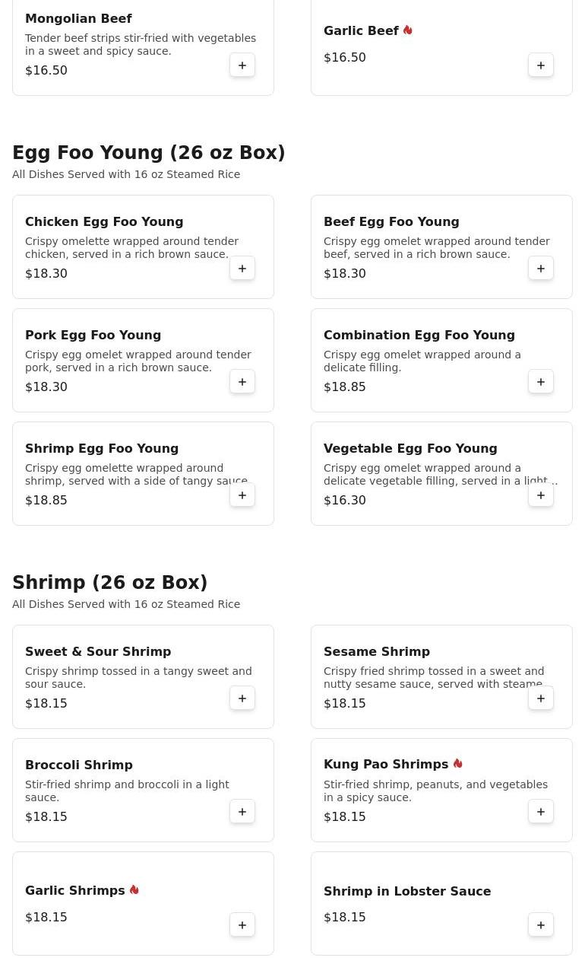Add Garlic Shrimps to cart

[242, 925]
